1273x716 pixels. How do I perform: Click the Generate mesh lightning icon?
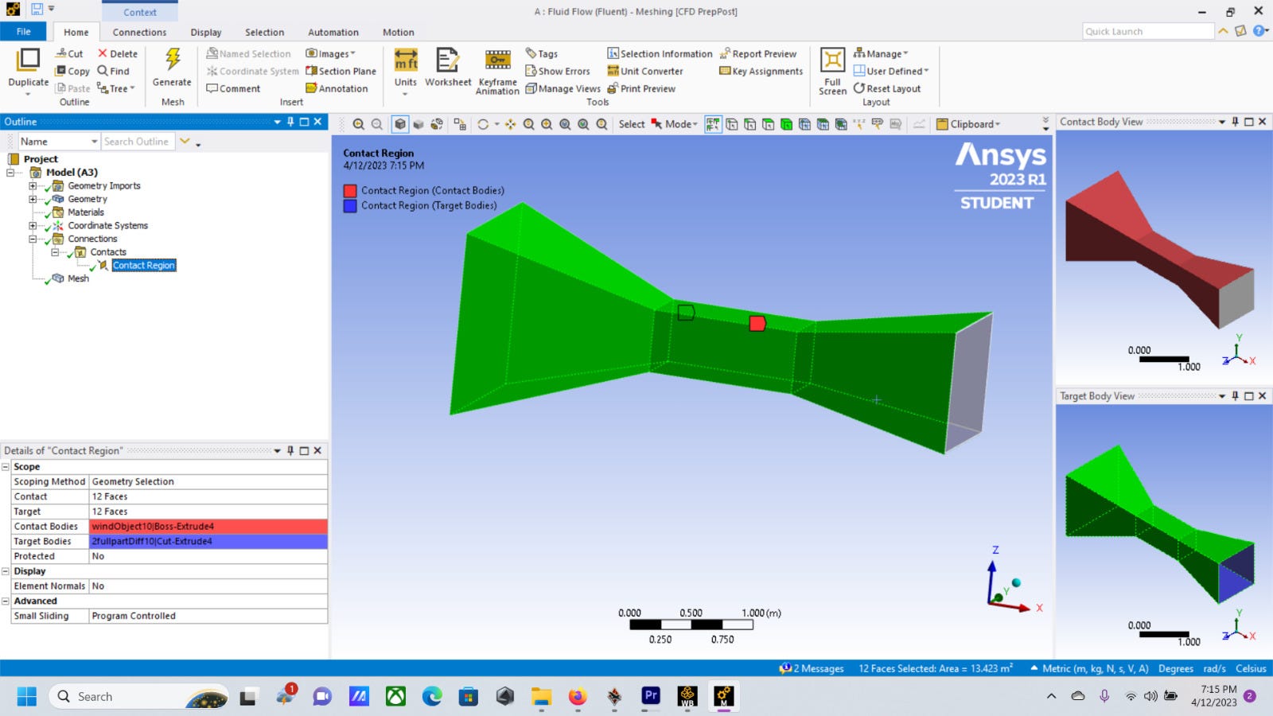point(173,60)
